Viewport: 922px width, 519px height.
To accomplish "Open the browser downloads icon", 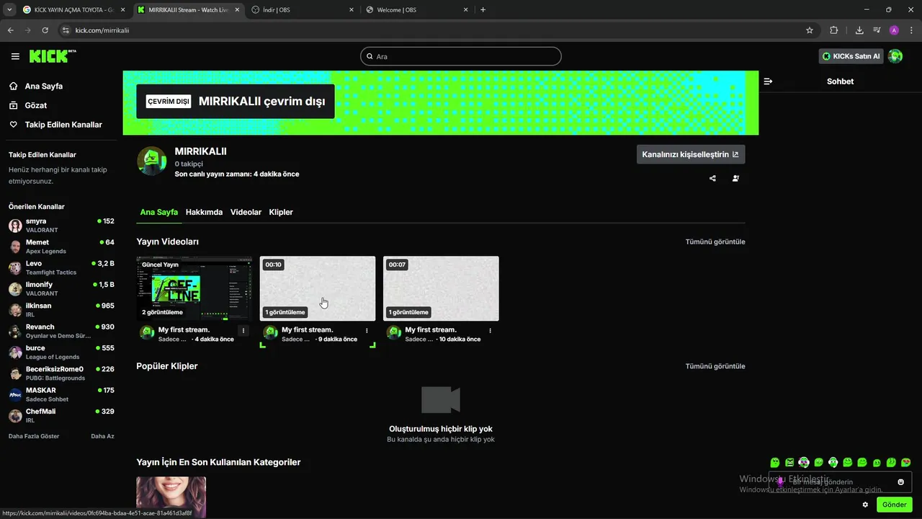I will (x=859, y=30).
